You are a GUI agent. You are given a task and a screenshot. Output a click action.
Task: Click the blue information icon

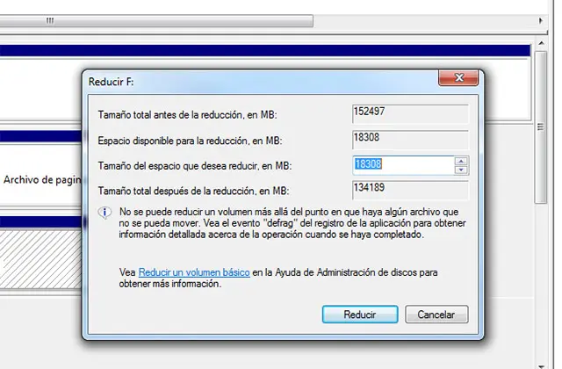tap(105, 213)
